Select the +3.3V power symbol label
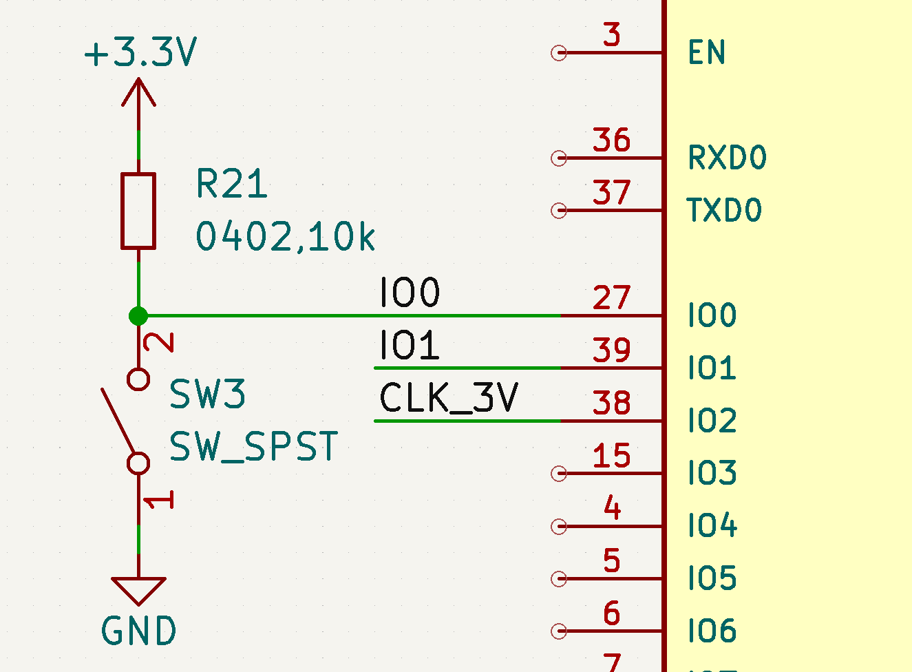 pyautogui.click(x=140, y=53)
